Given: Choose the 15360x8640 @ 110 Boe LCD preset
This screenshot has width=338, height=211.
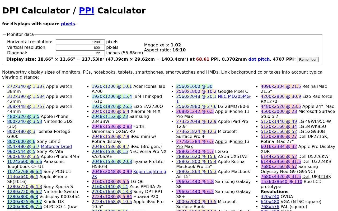Looking at the screenshot, I should (281, 181).
